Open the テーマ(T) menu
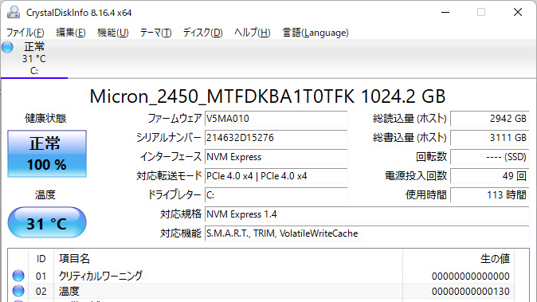 [155, 33]
